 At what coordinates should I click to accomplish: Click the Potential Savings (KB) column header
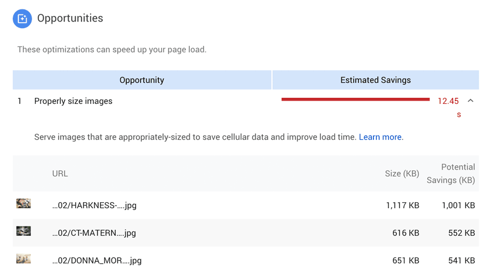point(450,173)
